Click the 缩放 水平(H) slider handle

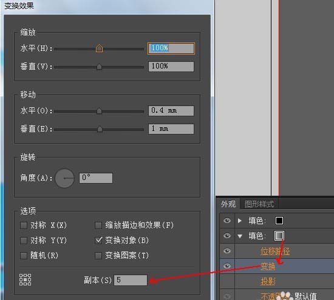(99, 48)
